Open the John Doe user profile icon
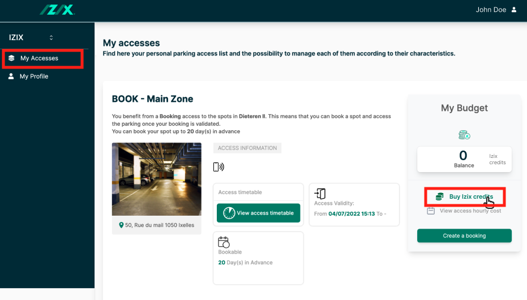Viewport: 527px width, 300px height. 514,10
